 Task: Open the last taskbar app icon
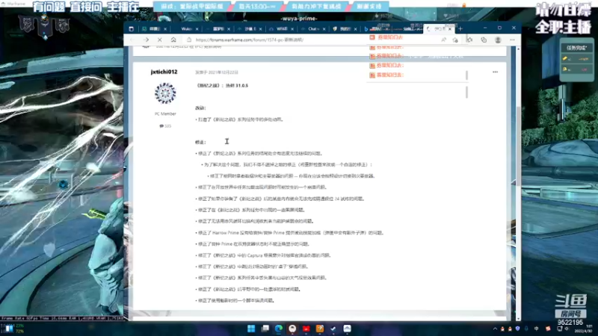point(347,329)
